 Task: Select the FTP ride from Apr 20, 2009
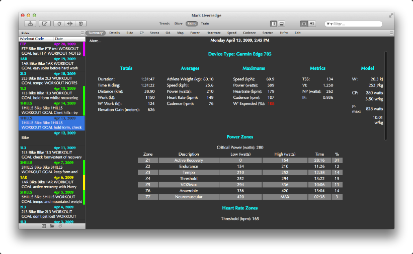pyautogui.click(x=51, y=49)
